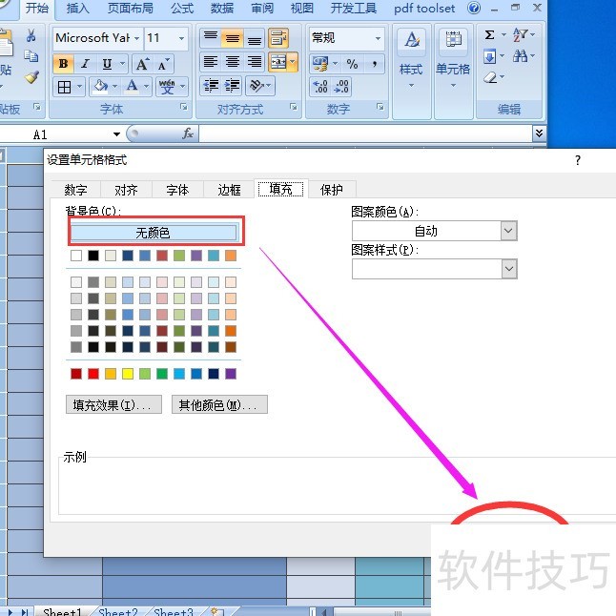Select the Format Painter brush icon
This screenshot has width=616, height=616.
coord(31,77)
